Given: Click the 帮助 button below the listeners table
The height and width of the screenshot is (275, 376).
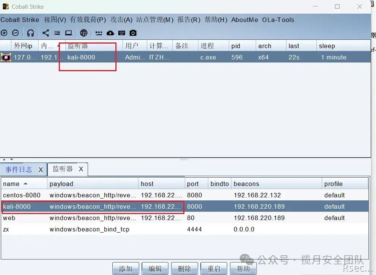Looking at the screenshot, I should click(x=243, y=269).
